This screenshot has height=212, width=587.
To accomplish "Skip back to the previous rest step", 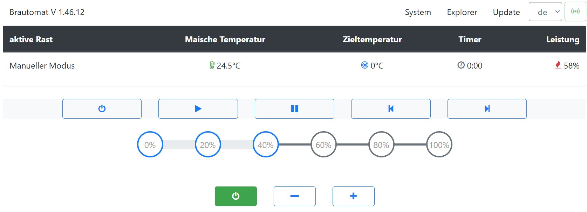I will [x=391, y=109].
